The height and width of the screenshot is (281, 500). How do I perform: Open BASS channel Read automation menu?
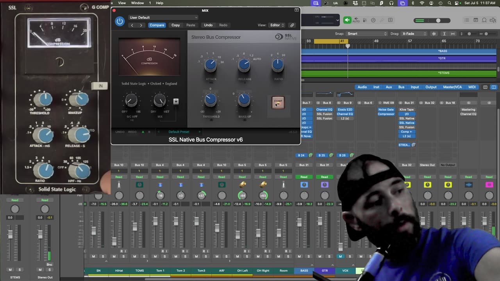click(304, 177)
